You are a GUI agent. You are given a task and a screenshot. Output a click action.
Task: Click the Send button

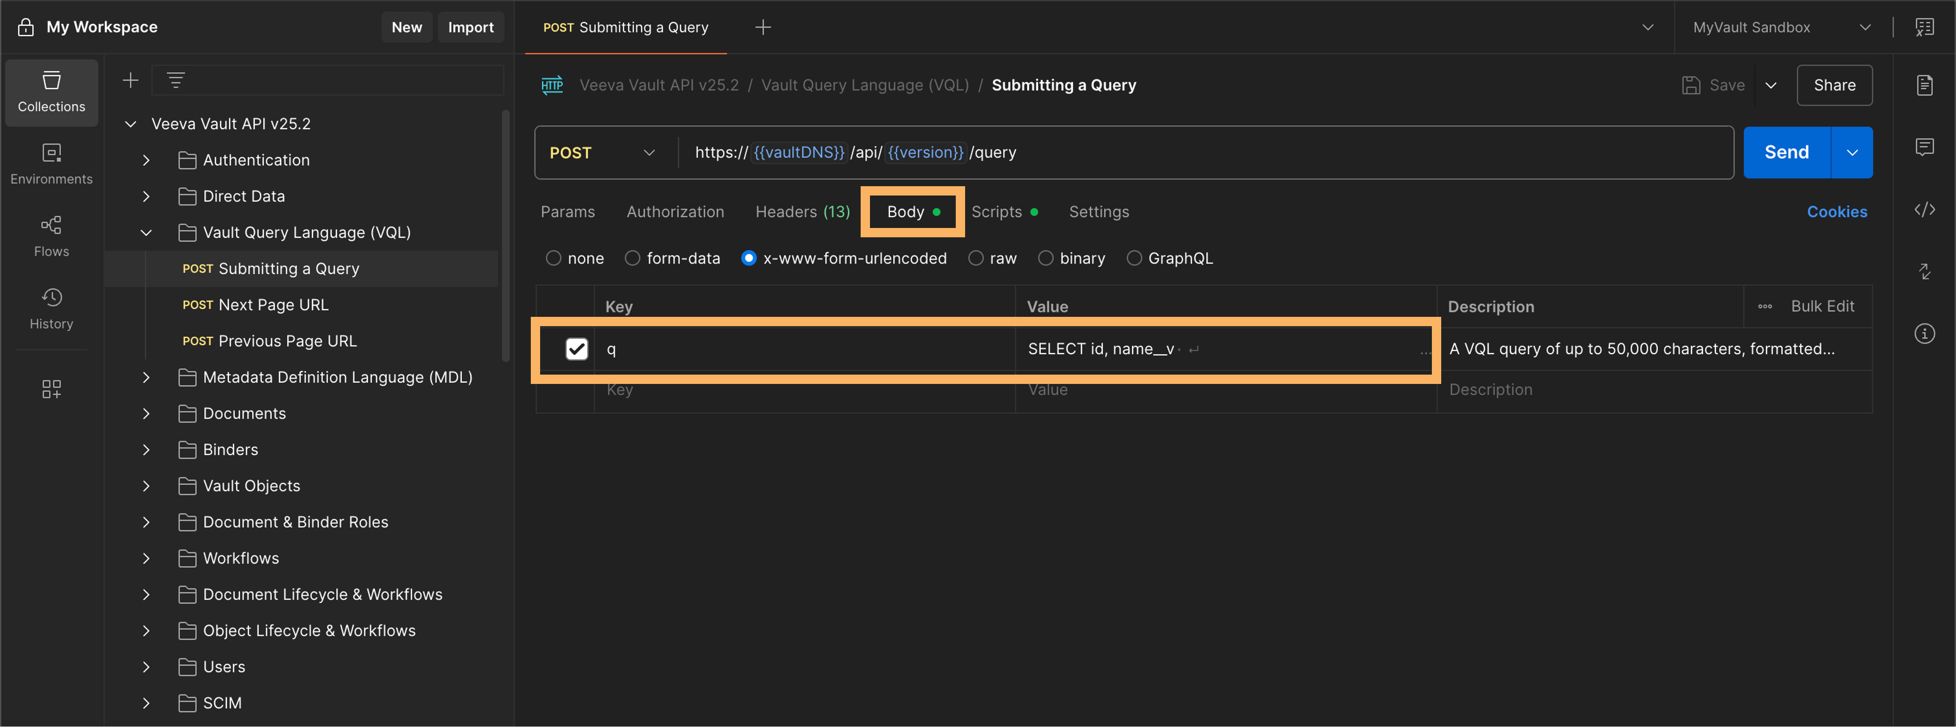[x=1786, y=152]
